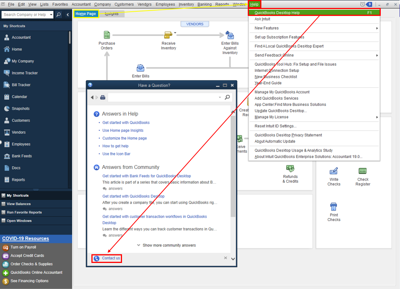
Task: Open the File menu
Action: pyautogui.click(x=11, y=4)
